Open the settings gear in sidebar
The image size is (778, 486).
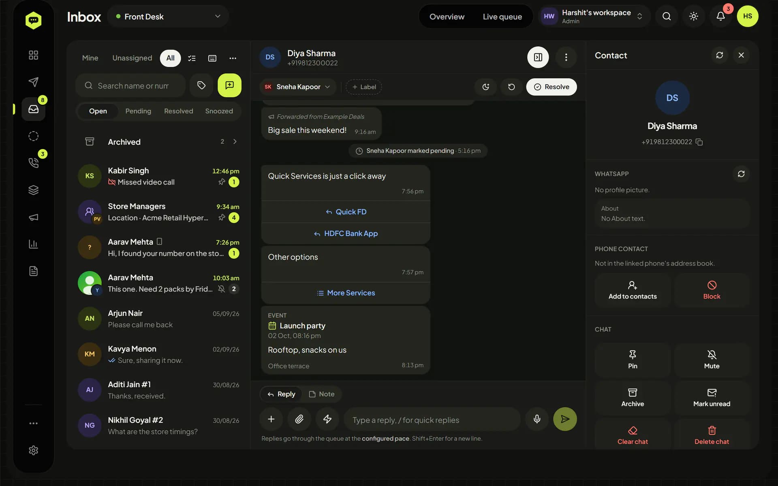pos(33,450)
